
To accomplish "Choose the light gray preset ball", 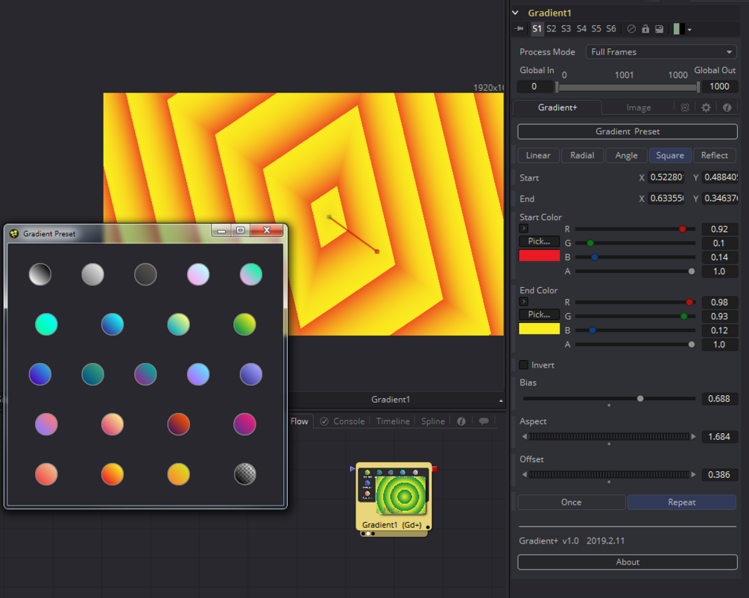I will click(x=92, y=274).
